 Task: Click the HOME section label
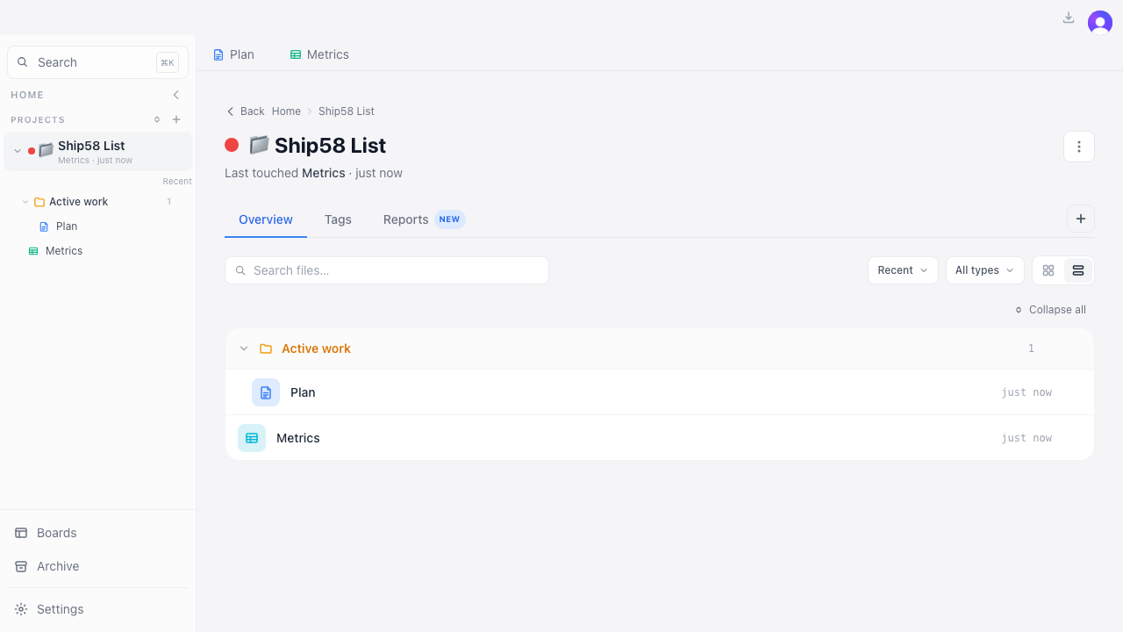pyautogui.click(x=27, y=95)
